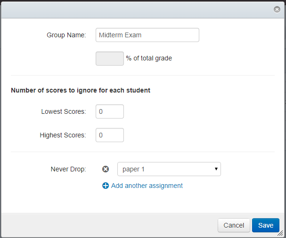Save the assignment group
Viewport: 286px width, 238px height.
click(266, 225)
